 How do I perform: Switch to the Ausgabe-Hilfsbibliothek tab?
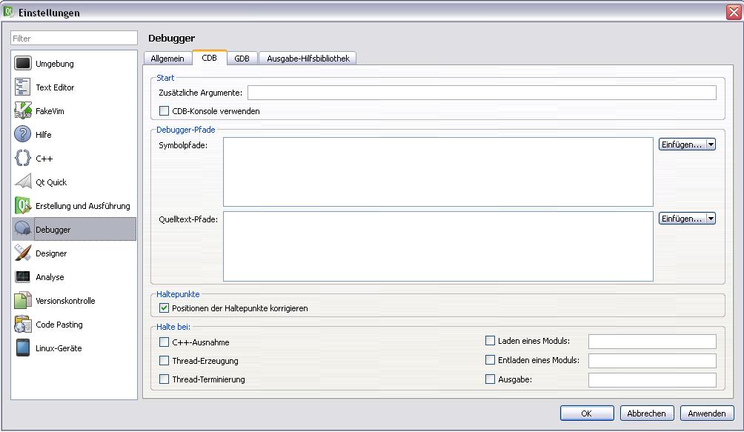308,59
